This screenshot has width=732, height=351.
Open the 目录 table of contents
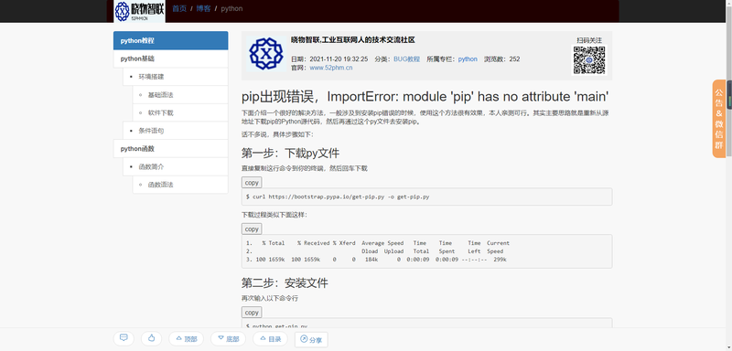pos(270,339)
